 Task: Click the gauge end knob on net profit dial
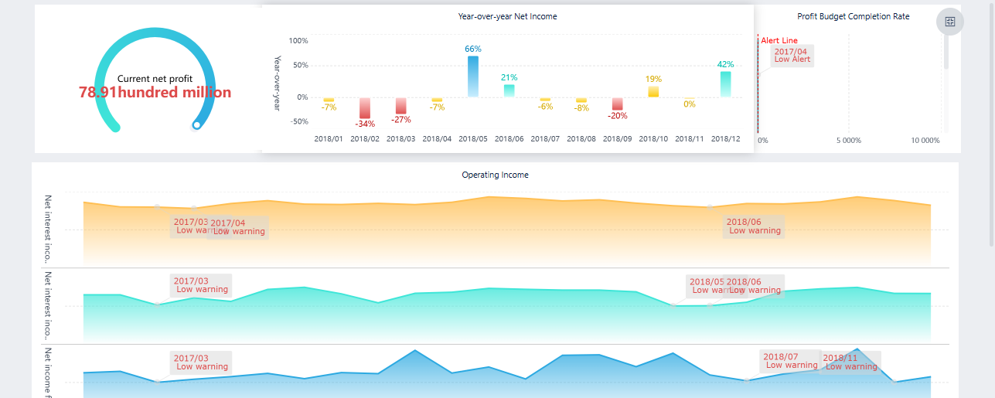(x=197, y=124)
